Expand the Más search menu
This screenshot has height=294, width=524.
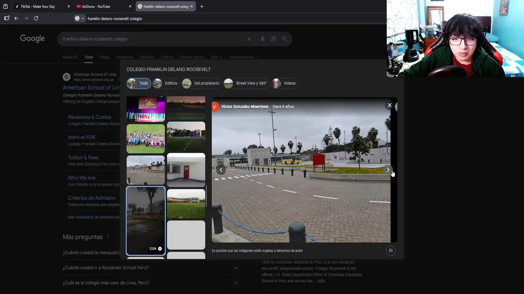coord(216,57)
